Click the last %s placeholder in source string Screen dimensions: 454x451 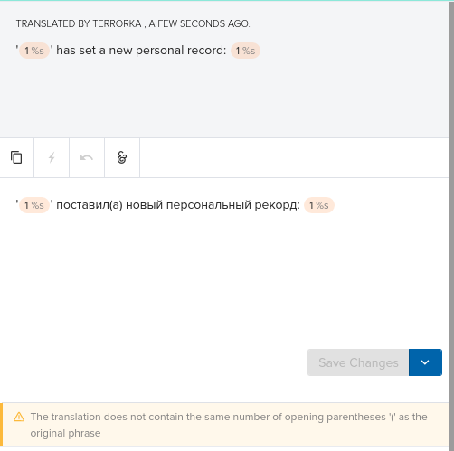point(245,51)
